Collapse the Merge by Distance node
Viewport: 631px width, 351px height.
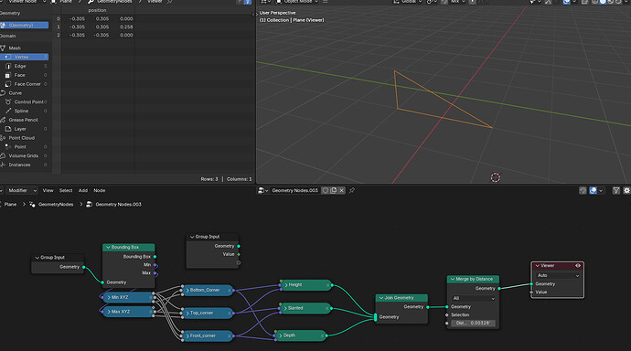pyautogui.click(x=453, y=279)
